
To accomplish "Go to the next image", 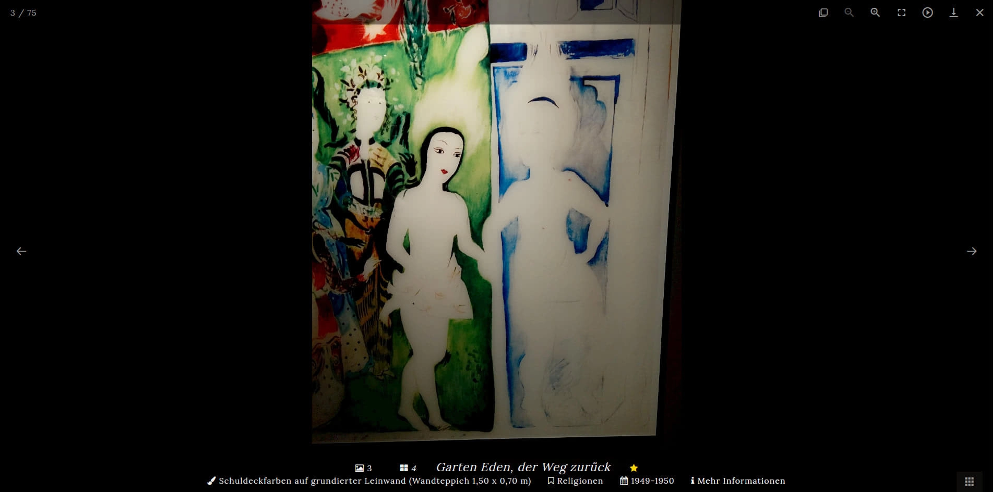I will pos(971,251).
